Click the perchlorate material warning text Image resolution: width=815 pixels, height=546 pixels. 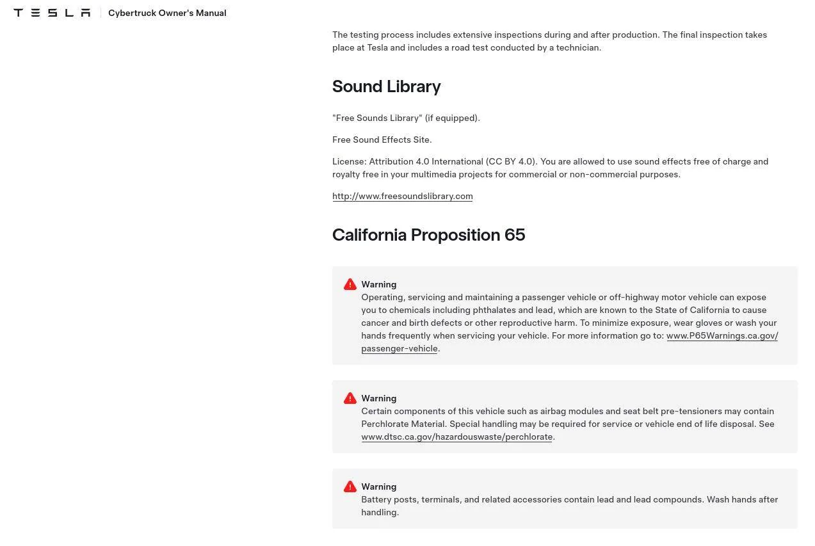[568, 424]
